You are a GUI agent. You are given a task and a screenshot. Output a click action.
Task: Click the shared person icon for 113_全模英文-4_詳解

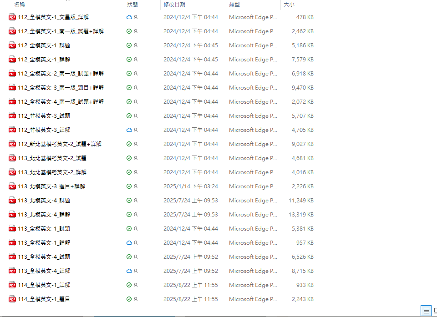136,271
